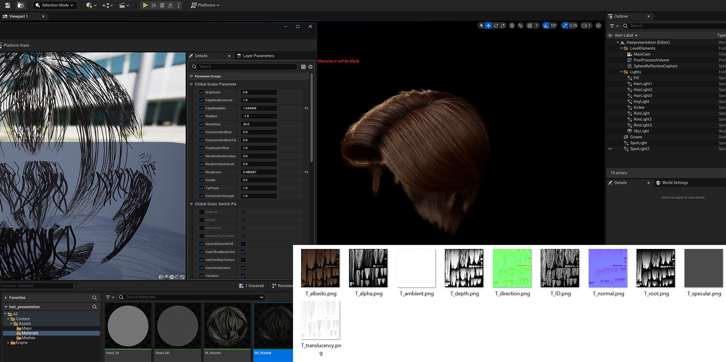
Task: Toggle rotation angle snapping icon
Action: pyautogui.click(x=546, y=26)
